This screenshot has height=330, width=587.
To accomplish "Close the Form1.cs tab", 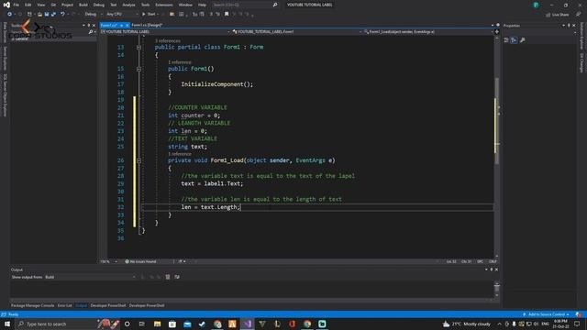I will coord(127,25).
